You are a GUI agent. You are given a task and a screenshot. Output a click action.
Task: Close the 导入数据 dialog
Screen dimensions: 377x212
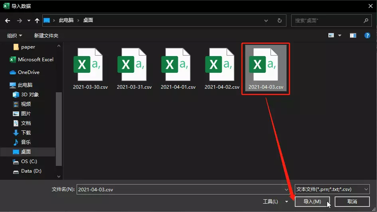[371, 6]
